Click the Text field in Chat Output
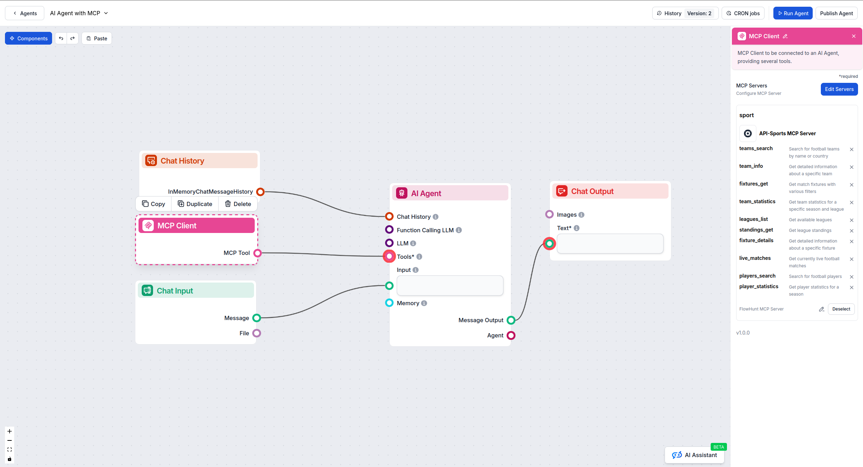 click(610, 243)
